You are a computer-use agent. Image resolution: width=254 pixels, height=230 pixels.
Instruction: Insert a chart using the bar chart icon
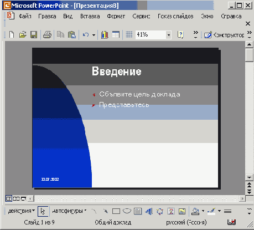105,34
